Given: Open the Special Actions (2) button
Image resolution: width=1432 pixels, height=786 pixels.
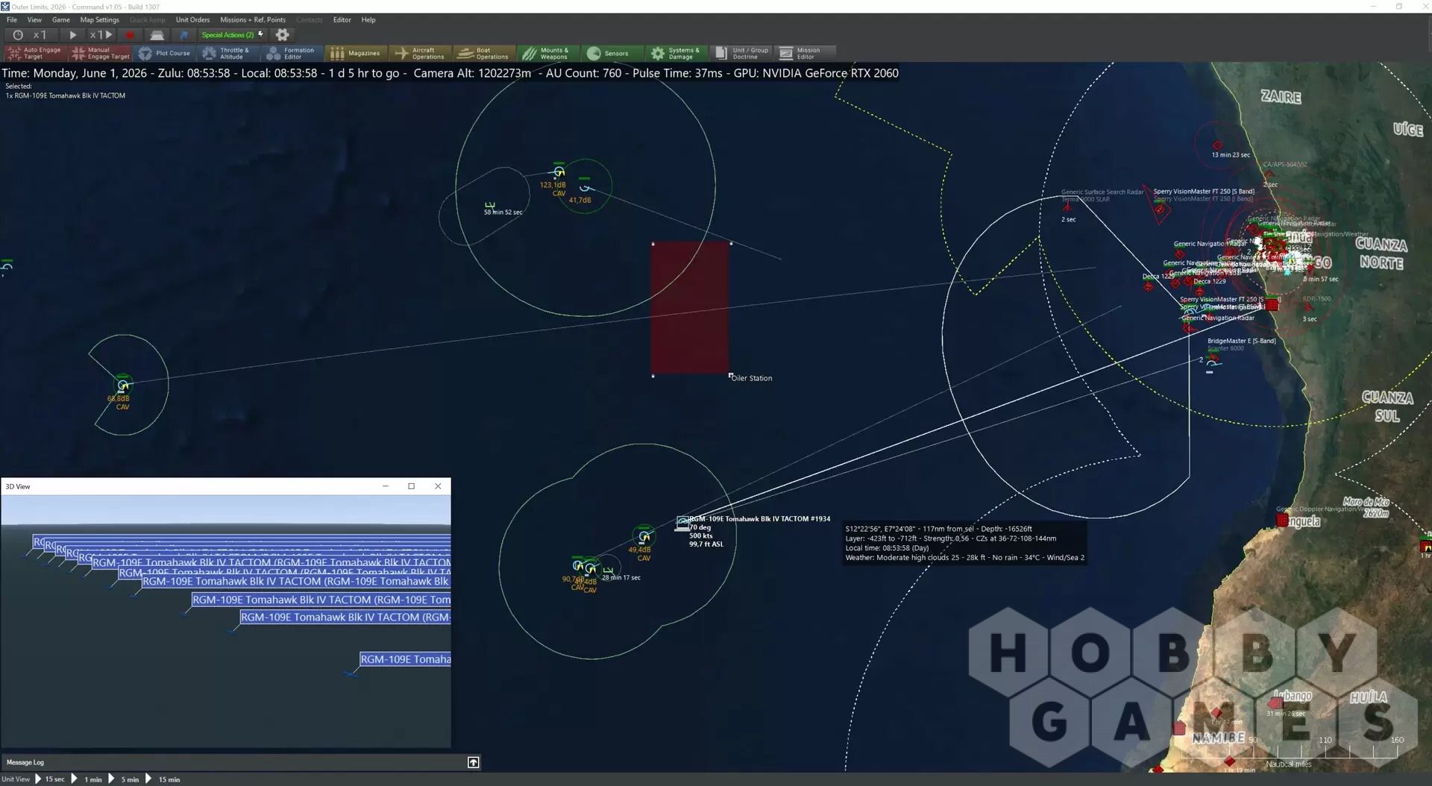Looking at the screenshot, I should point(232,35).
